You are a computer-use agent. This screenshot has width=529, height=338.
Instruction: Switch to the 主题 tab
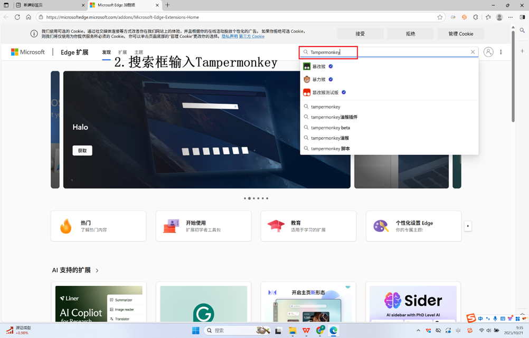139,52
